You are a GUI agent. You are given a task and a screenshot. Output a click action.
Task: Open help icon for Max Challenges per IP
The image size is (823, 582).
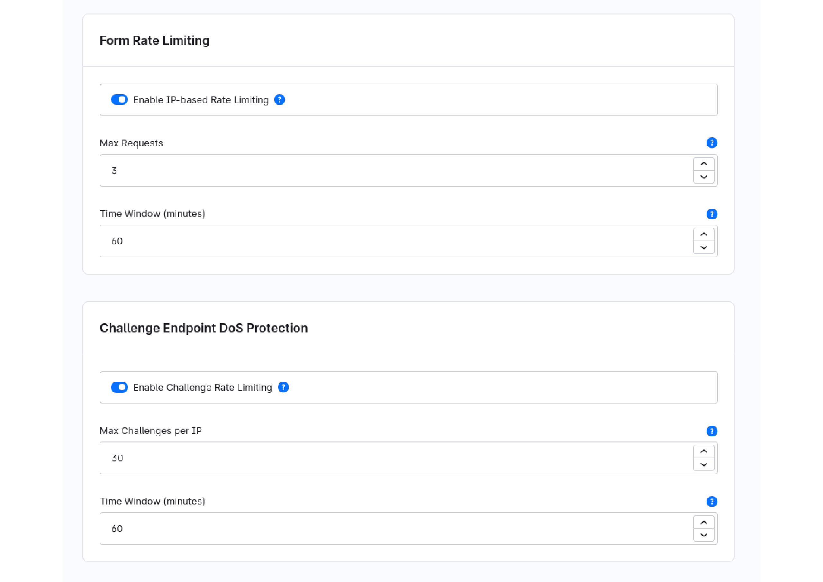[x=711, y=431]
